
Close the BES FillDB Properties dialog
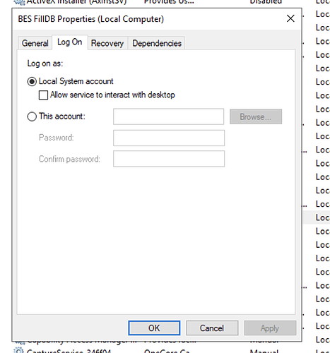pos(290,18)
